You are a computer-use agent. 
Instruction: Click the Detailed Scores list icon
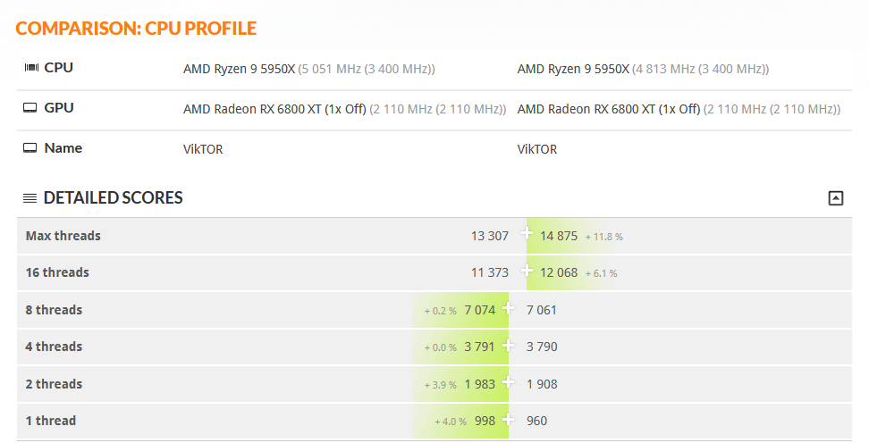(30, 198)
